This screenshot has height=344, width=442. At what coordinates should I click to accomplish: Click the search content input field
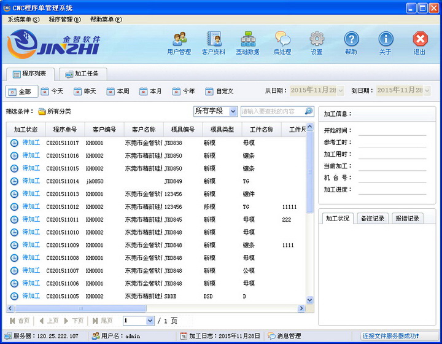point(271,111)
